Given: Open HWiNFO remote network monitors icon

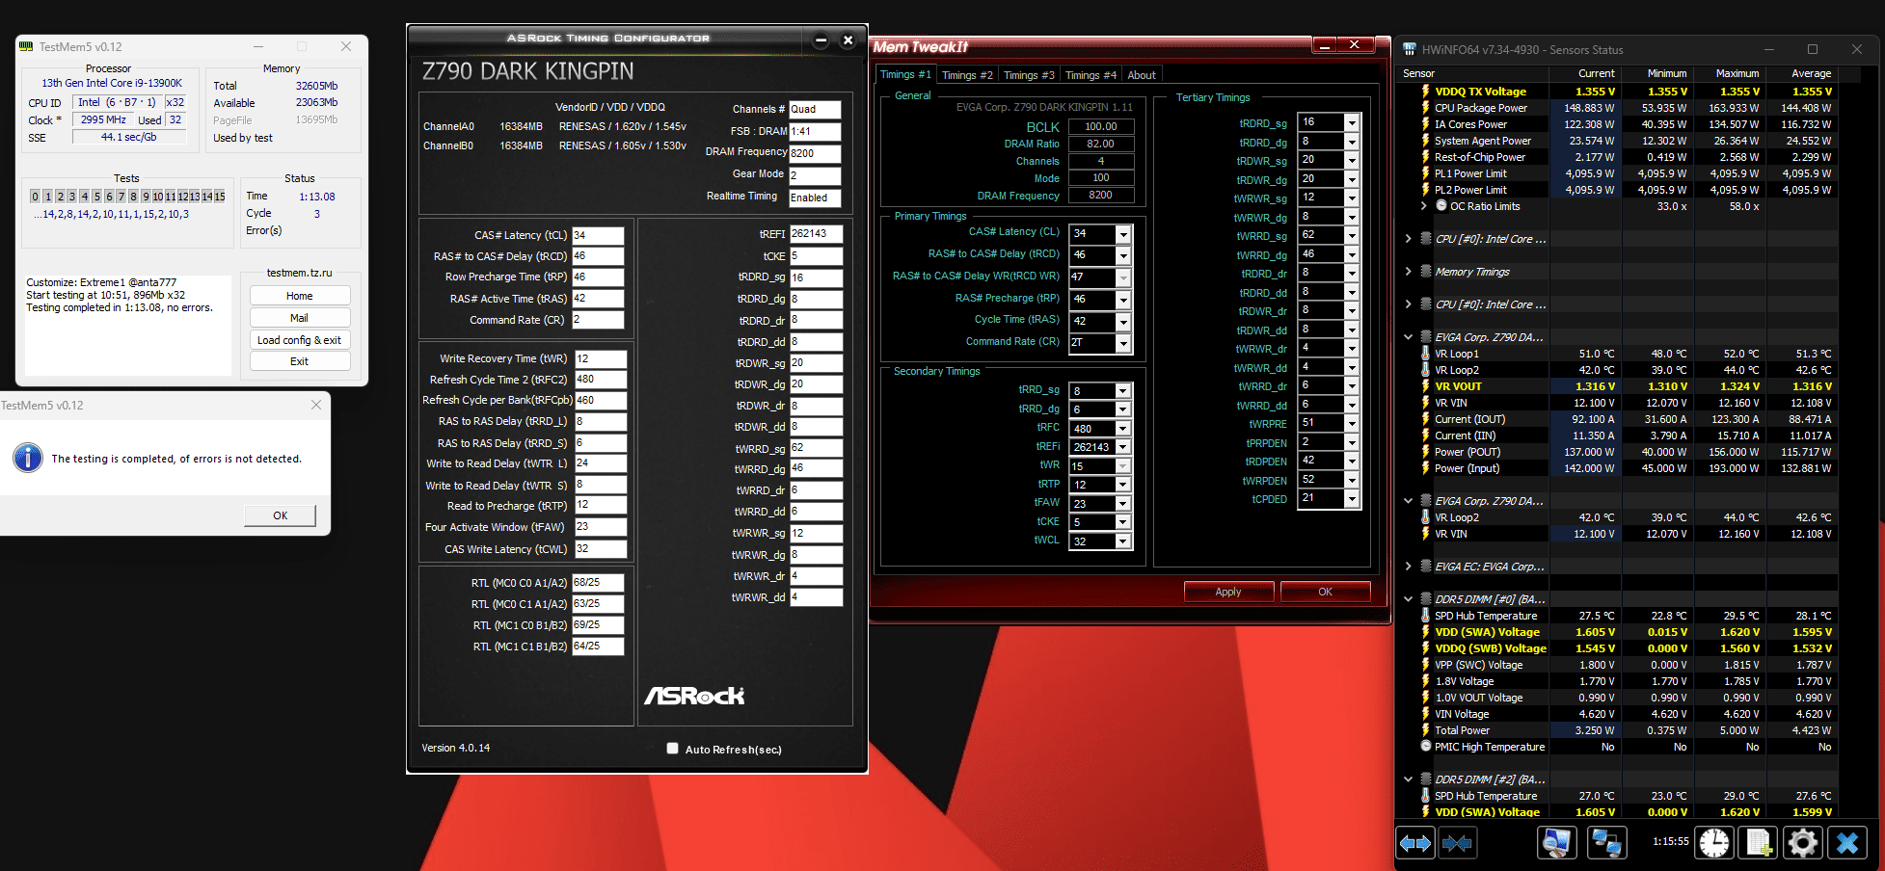Looking at the screenshot, I should coord(1606,843).
